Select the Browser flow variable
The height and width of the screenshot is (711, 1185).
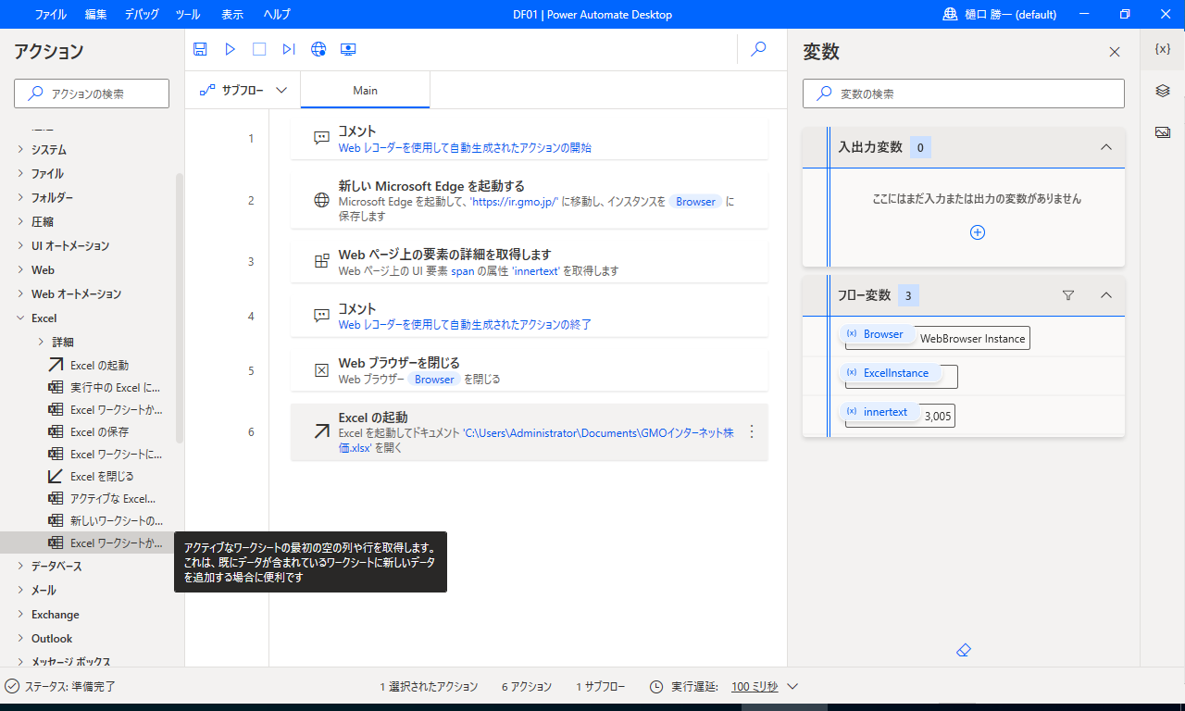click(x=878, y=334)
